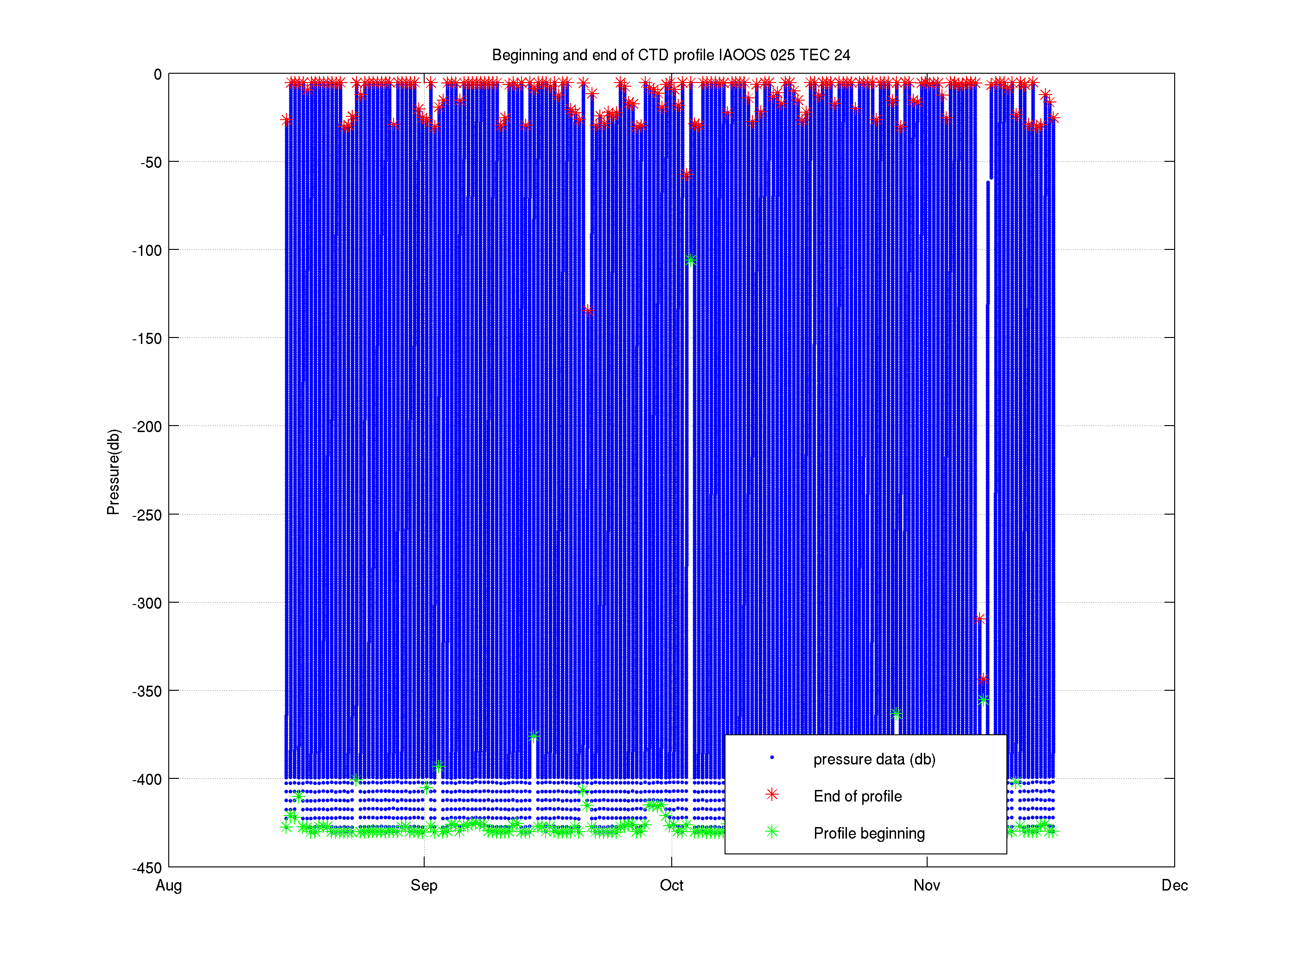Click the Nov x-axis tick label
Screen dimensions: 1298x974
[927, 885]
